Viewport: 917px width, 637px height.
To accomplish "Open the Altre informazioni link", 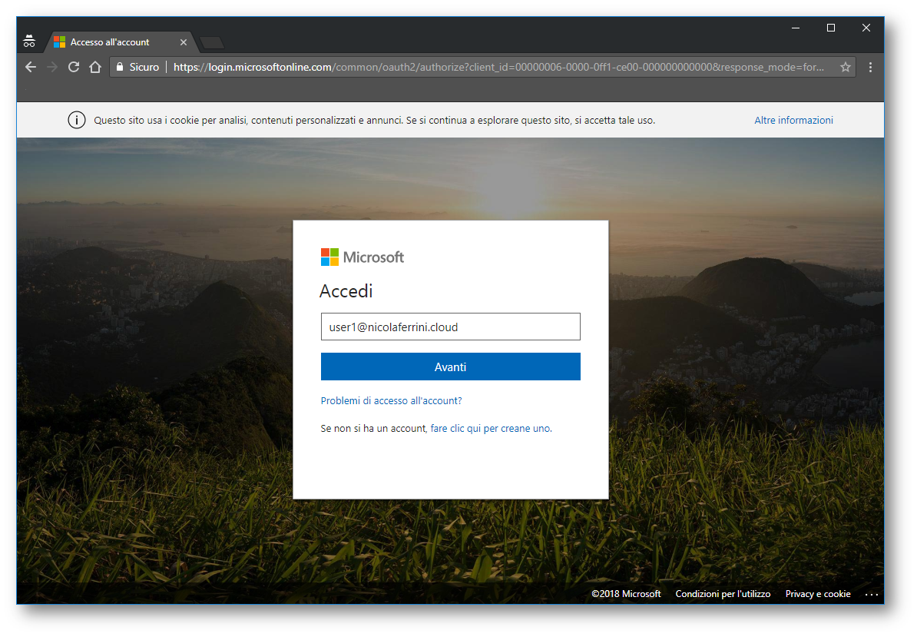I will click(x=793, y=120).
